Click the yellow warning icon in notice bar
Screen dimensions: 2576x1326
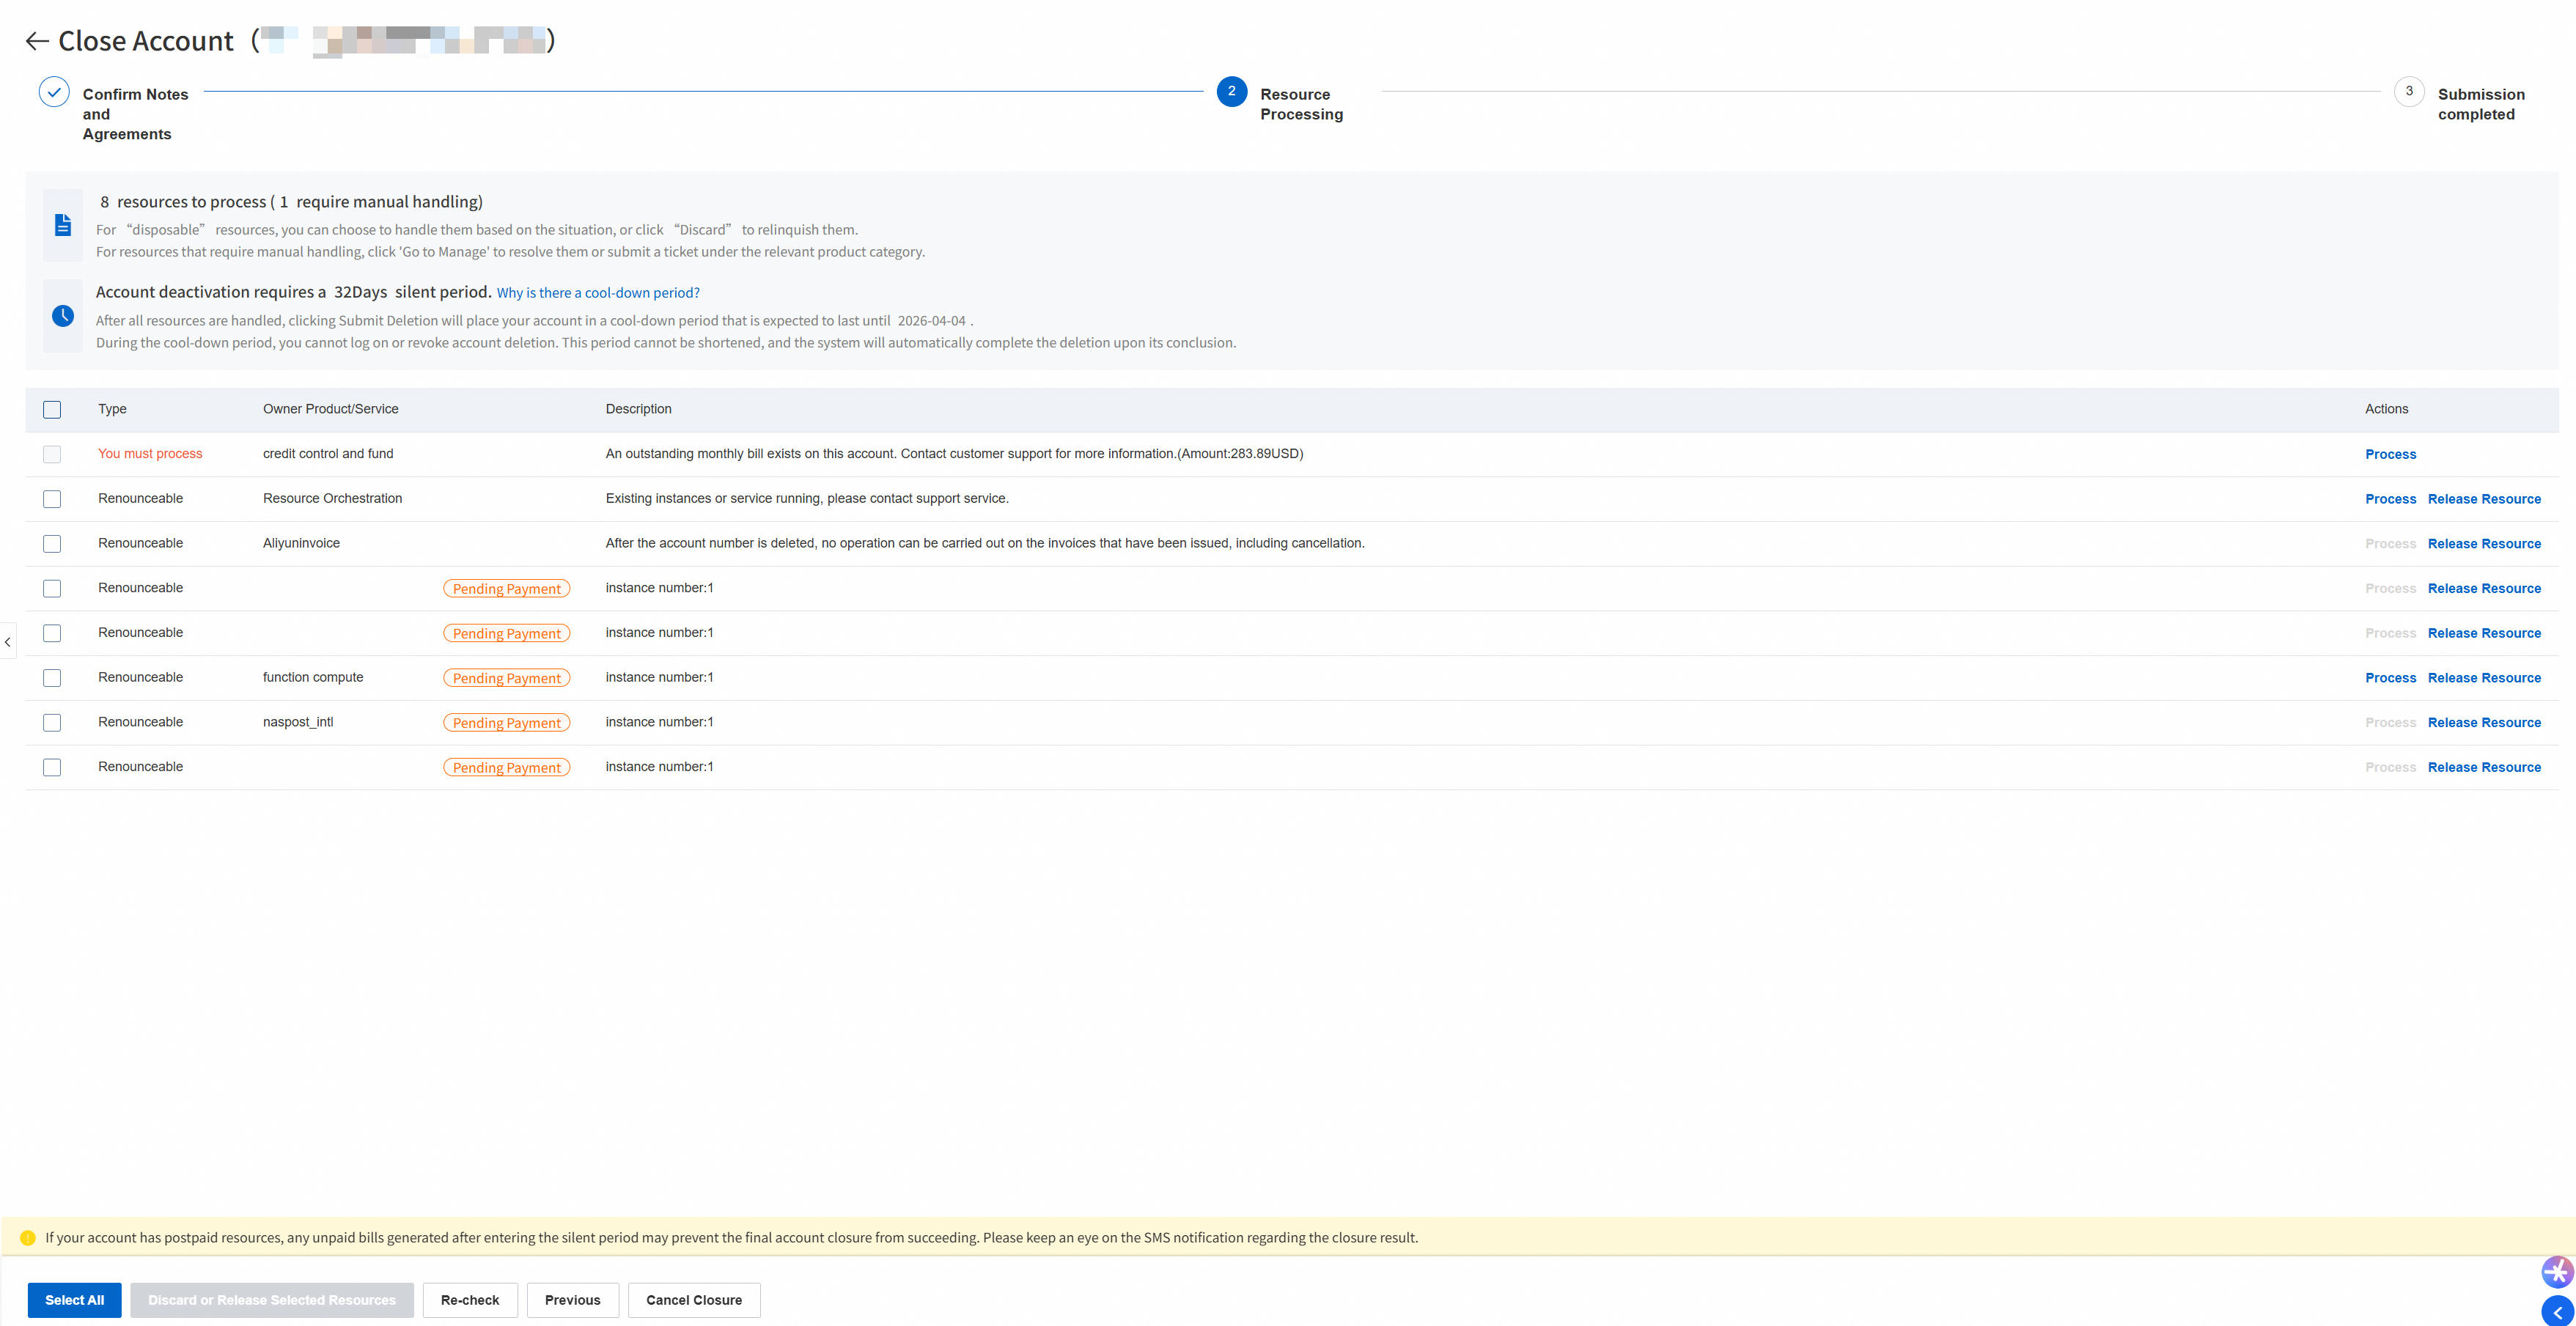click(28, 1238)
